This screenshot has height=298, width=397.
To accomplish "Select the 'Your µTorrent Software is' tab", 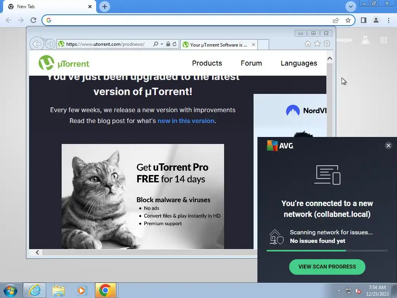I will click(x=219, y=45).
